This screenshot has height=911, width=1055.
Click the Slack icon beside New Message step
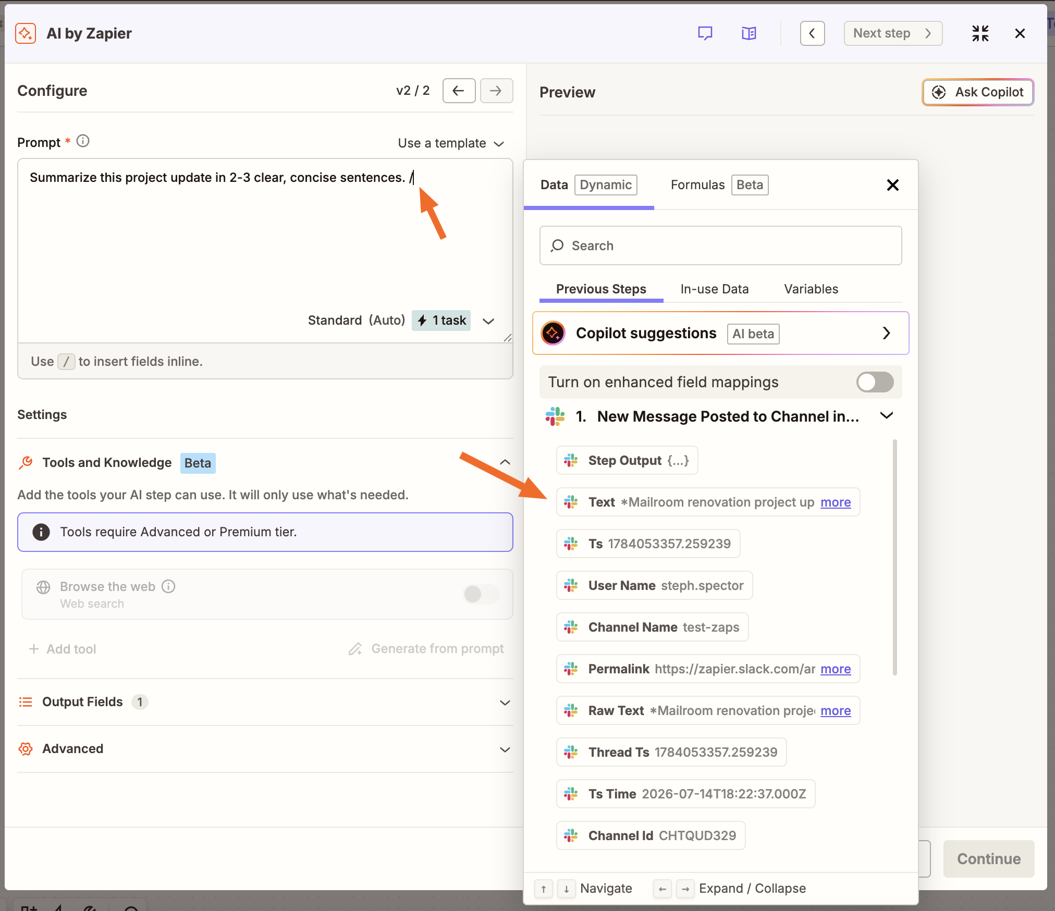click(x=555, y=416)
